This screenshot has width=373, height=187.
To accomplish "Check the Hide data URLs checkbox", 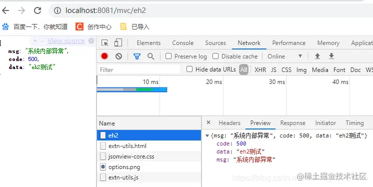I will 189,69.
